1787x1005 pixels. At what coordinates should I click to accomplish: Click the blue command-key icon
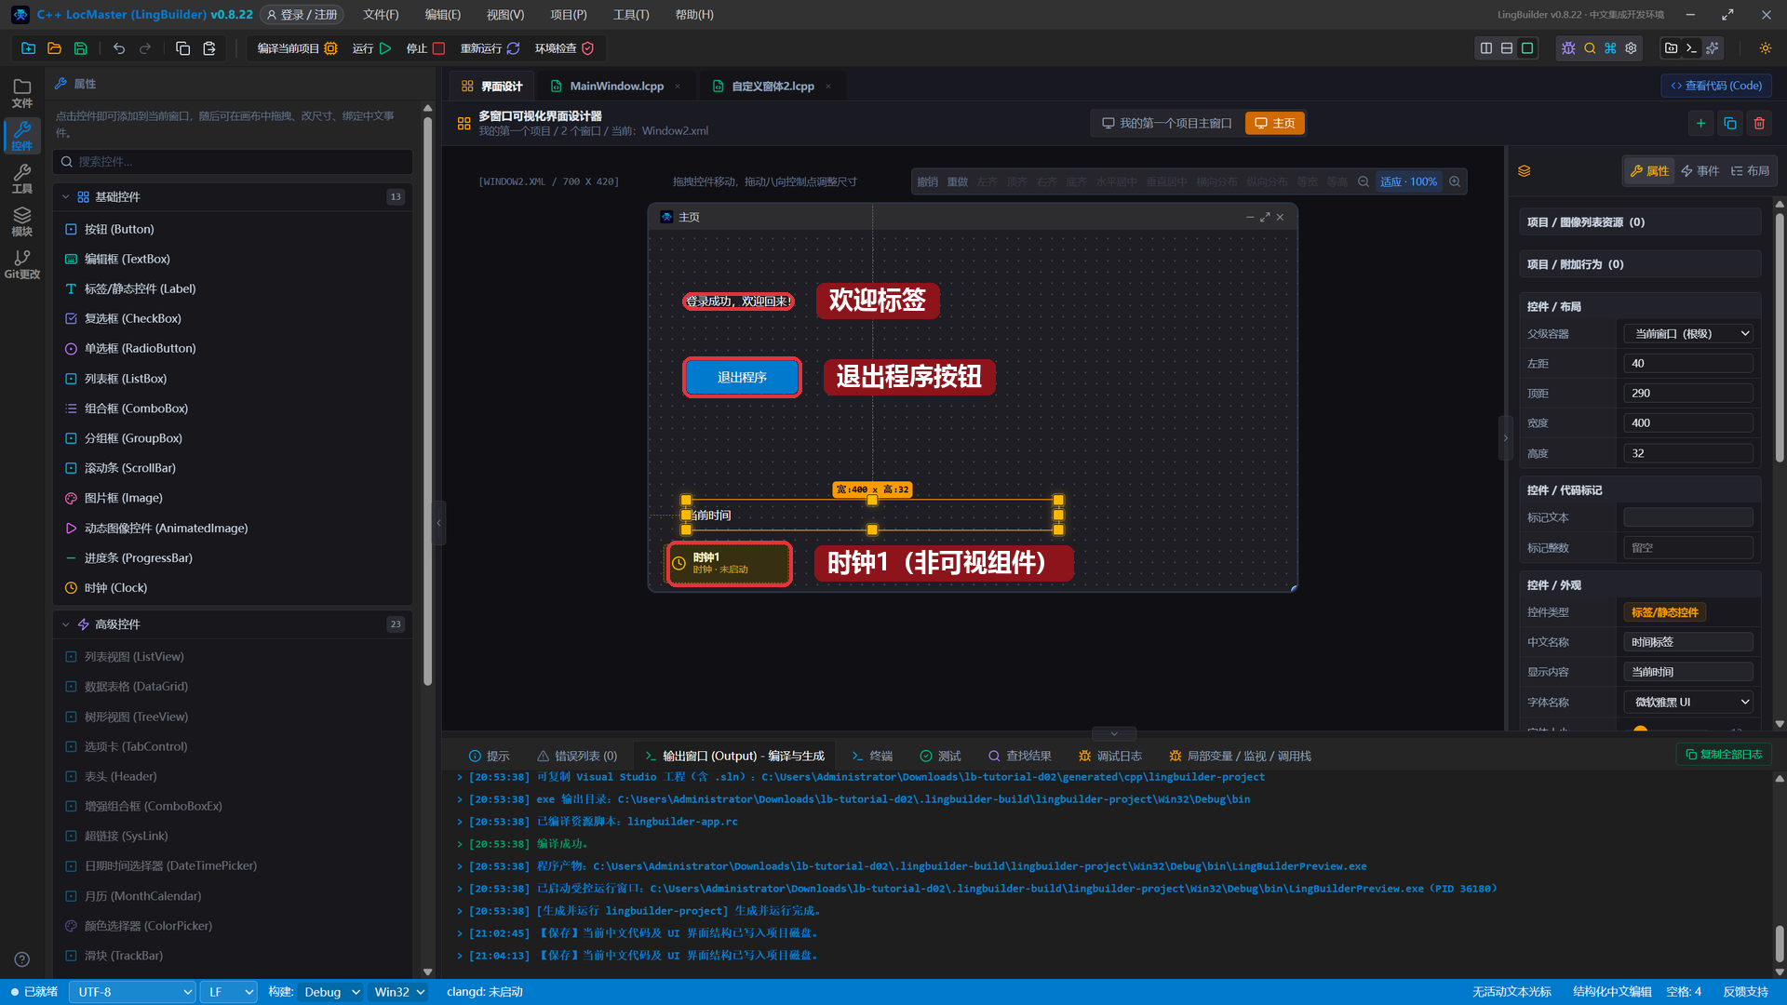coord(1610,48)
